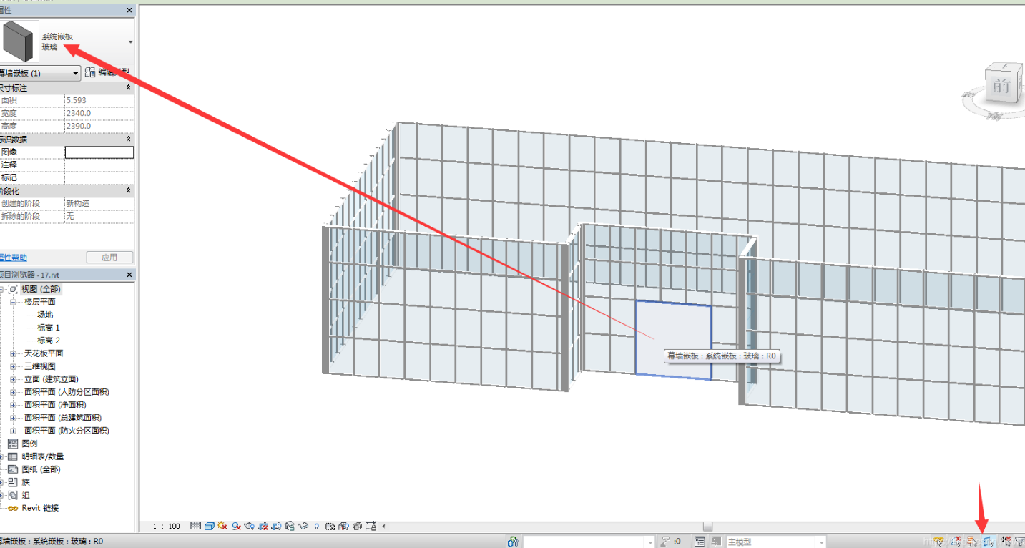Viewport: 1025px width, 548px height.
Task: Select 标高 2 in project browser
Action: 49,341
